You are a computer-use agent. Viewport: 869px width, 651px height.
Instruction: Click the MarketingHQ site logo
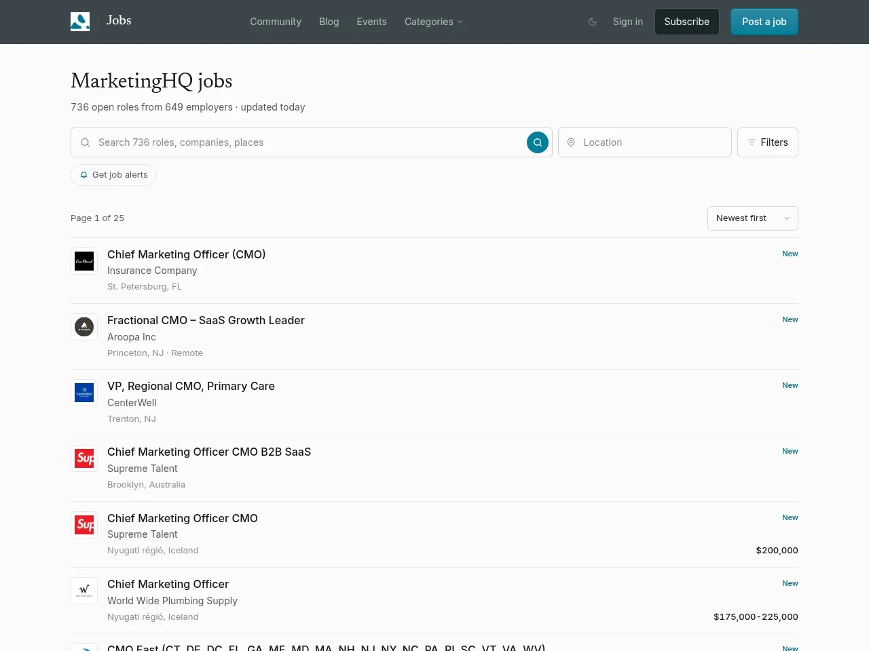click(80, 22)
